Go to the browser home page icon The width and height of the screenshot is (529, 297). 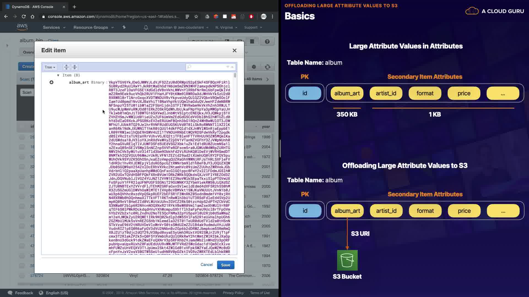[x=33, y=16]
